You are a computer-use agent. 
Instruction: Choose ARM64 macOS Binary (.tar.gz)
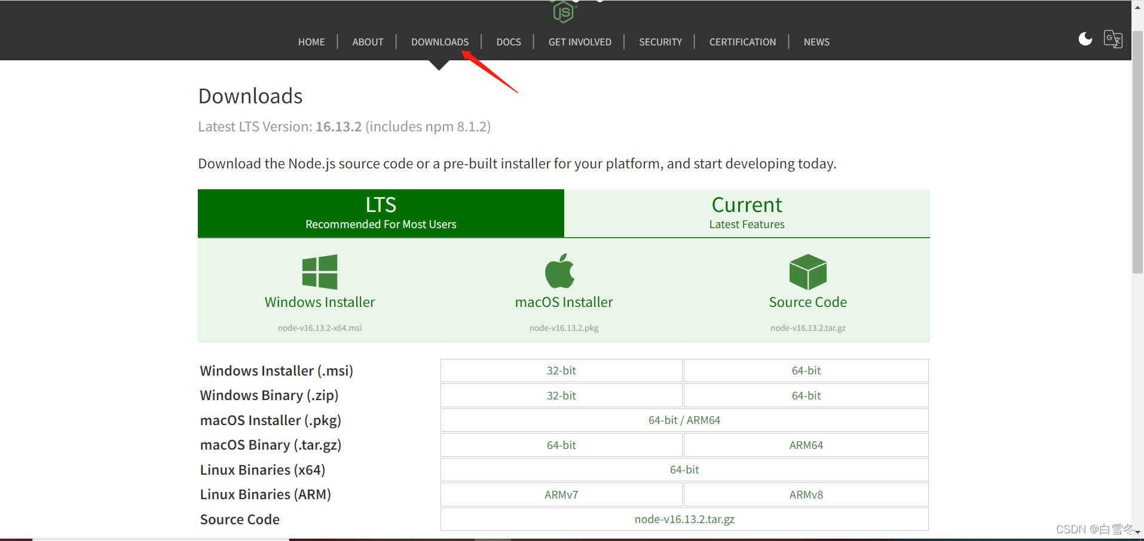point(806,445)
